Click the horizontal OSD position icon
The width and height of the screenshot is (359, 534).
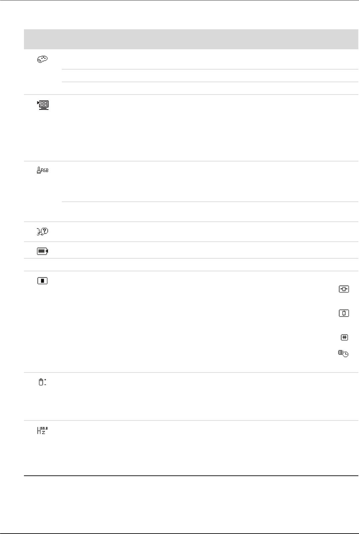click(344, 289)
